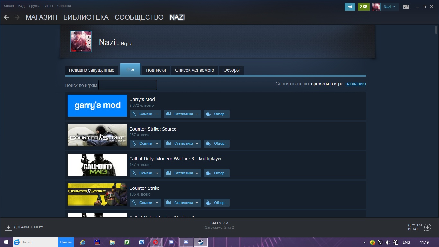Screen dimensions: 439x247
Task: Open Opera browser in taskbar
Action: coord(157,242)
